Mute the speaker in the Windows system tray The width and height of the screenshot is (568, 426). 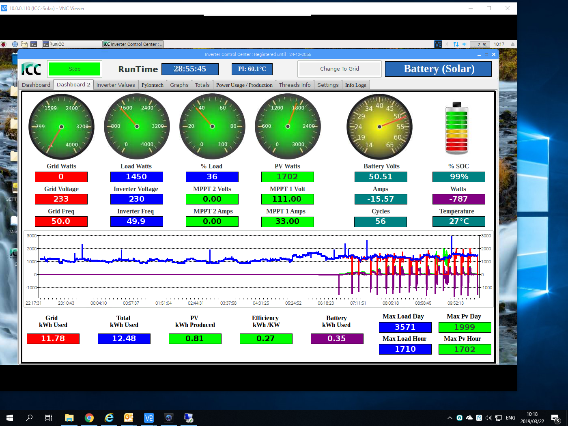488,417
